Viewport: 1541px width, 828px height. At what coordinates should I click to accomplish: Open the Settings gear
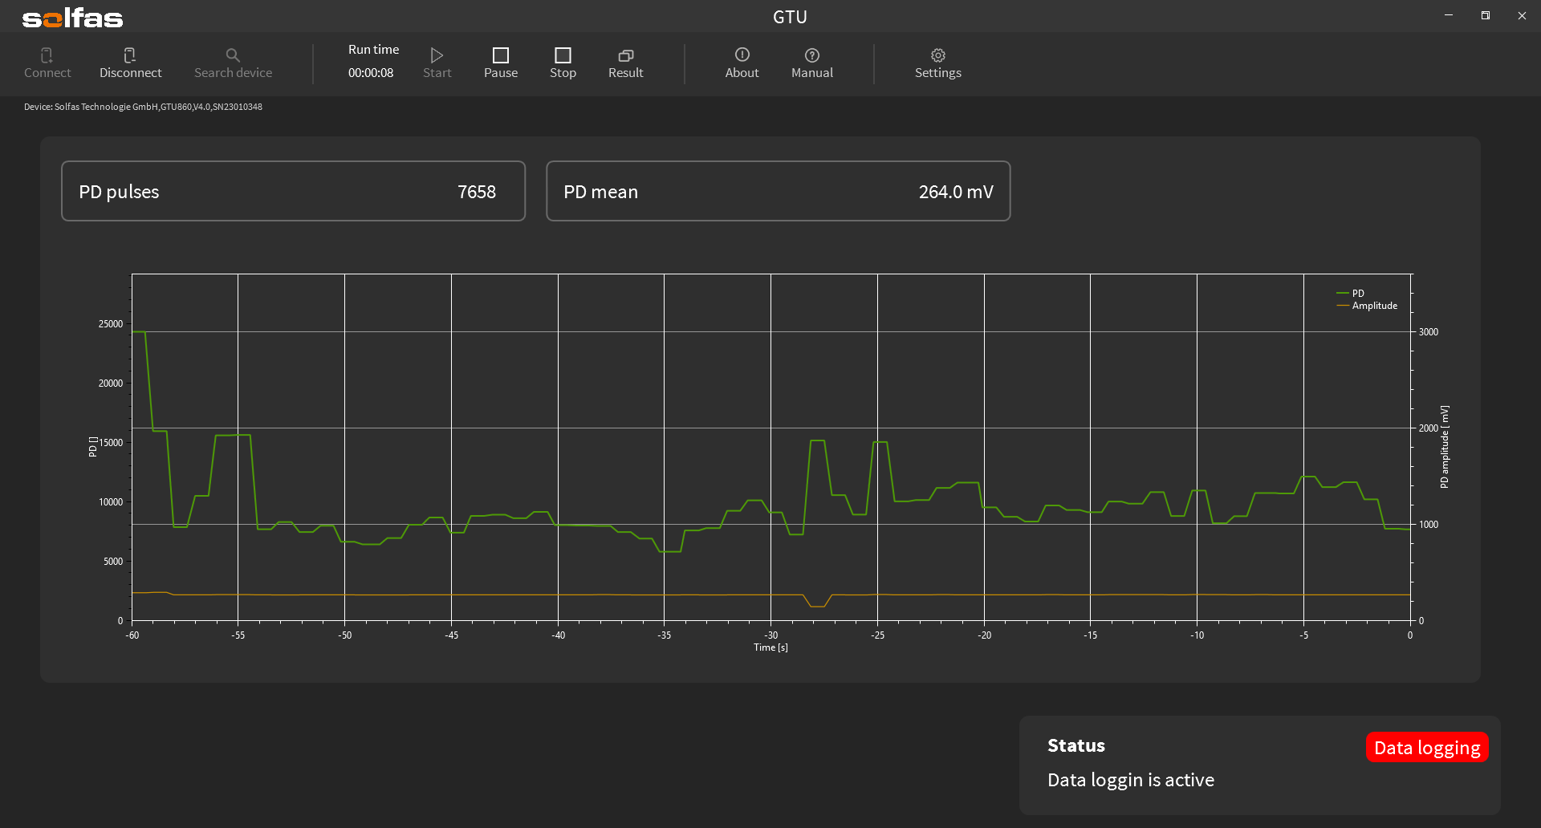click(x=937, y=55)
